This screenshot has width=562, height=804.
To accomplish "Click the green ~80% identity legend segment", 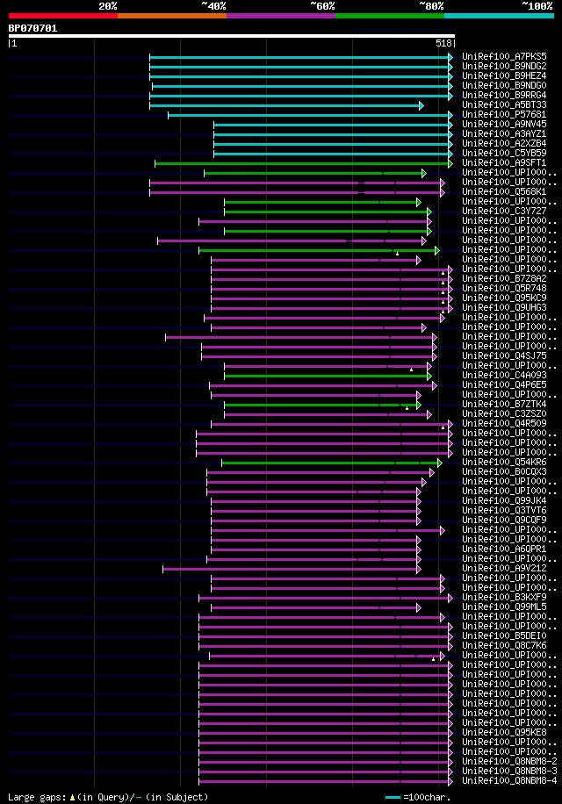I will (390, 16).
